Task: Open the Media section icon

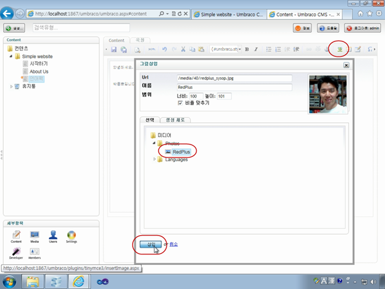Action: click(35, 237)
